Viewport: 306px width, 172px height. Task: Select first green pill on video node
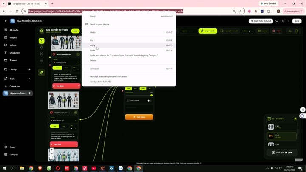pyautogui.click(x=128, y=88)
